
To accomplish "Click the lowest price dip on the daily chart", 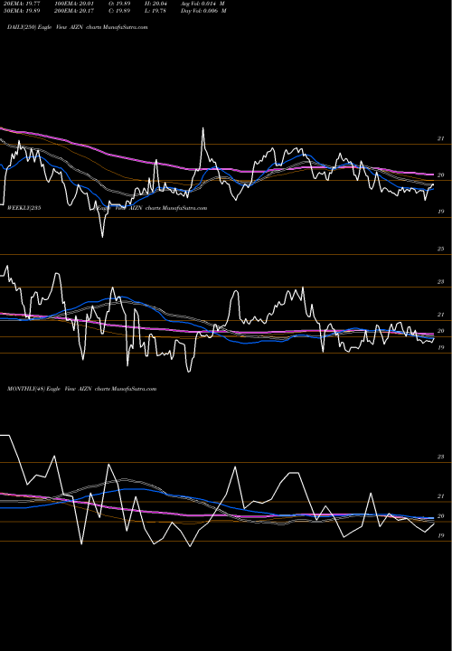I will 102,237.
